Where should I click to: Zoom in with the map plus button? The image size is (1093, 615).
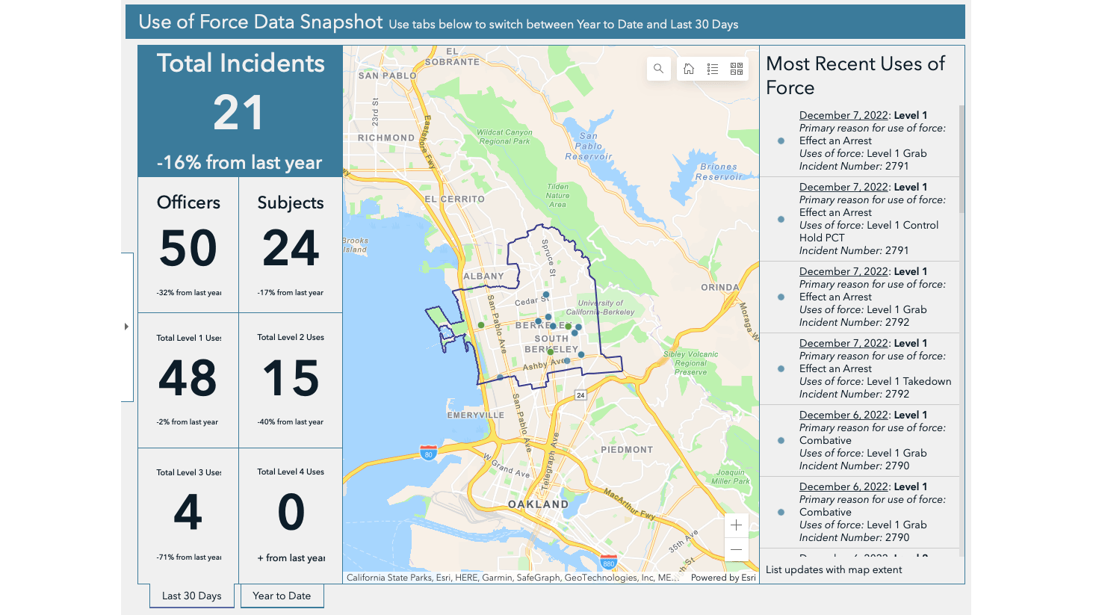pos(736,525)
